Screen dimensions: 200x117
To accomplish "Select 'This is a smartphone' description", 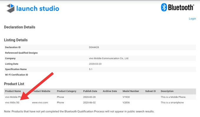I will point(172,103).
